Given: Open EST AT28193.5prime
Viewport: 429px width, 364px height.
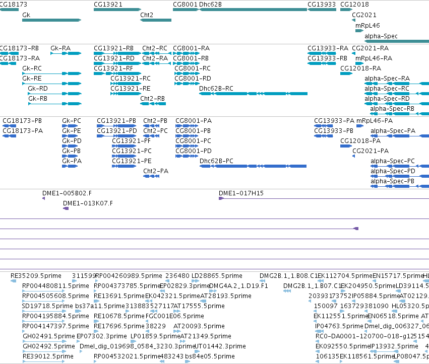Looking at the screenshot, I should click(x=226, y=296).
